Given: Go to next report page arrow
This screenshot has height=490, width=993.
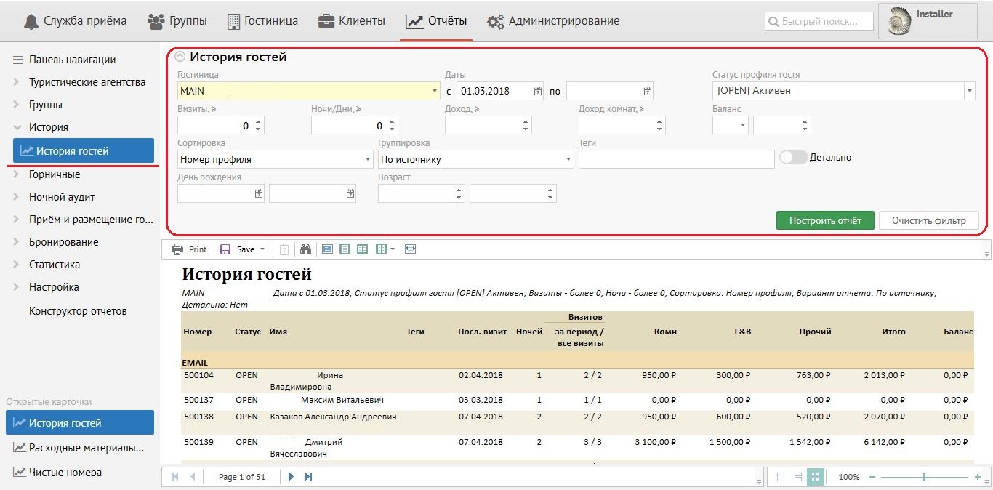Looking at the screenshot, I should click(292, 477).
